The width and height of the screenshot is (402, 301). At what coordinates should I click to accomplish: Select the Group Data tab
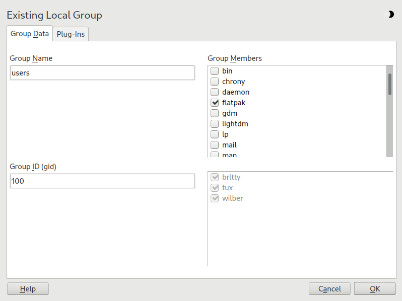click(30, 34)
